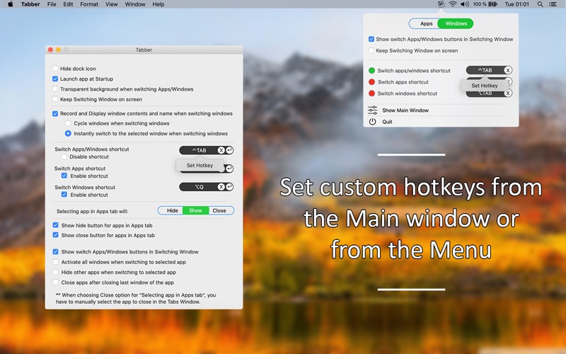Open the Help menu

[158, 4]
